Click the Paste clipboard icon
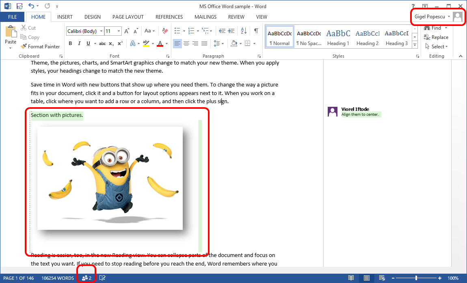This screenshot has height=283, width=467. (11, 32)
